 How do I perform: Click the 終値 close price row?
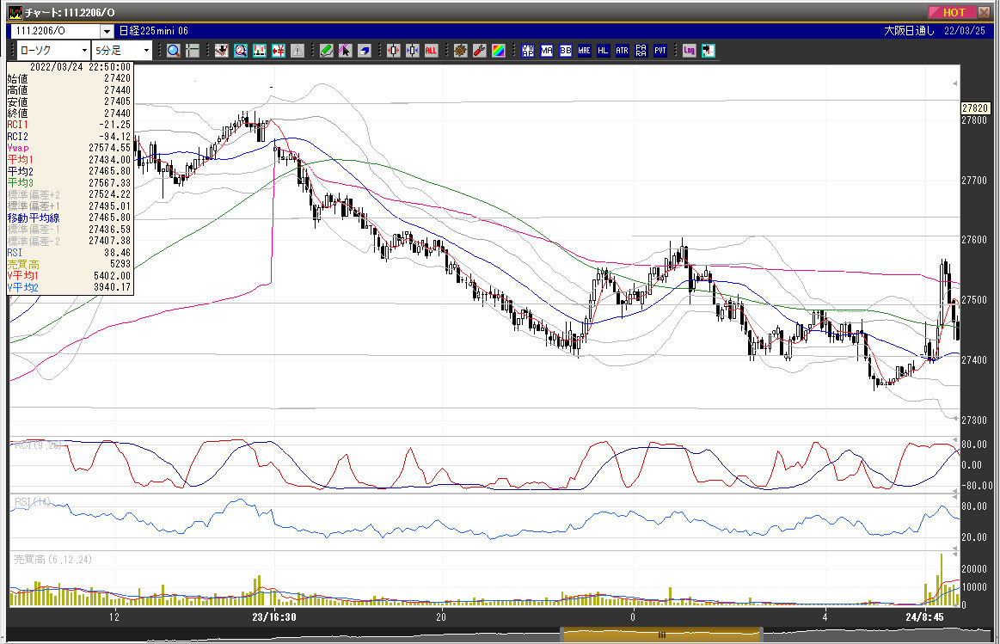pos(70,113)
